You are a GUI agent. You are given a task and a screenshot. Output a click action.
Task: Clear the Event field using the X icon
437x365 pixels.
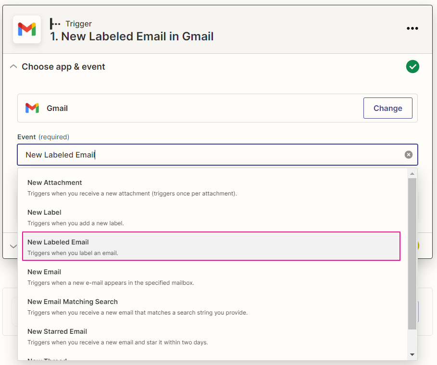pos(408,155)
